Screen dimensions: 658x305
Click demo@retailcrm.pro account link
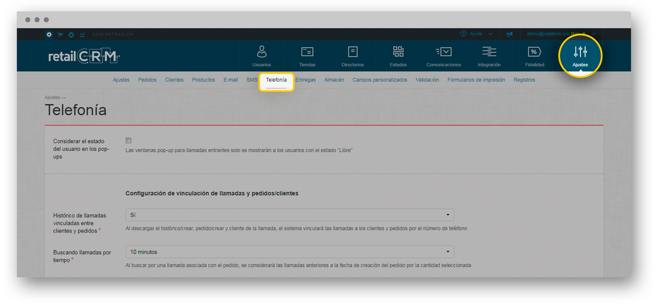(548, 34)
